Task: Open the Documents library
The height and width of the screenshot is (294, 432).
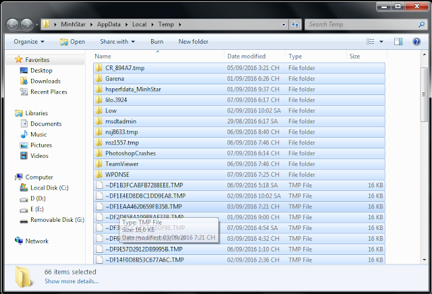Action: pyautogui.click(x=46, y=124)
